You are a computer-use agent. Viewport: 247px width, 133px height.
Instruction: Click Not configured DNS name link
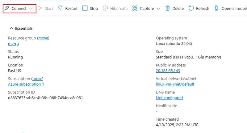tap(169, 98)
